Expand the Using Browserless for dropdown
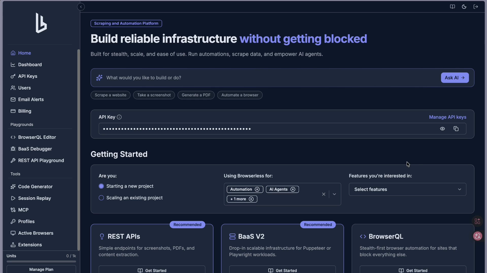487x273 pixels. tap(334, 194)
